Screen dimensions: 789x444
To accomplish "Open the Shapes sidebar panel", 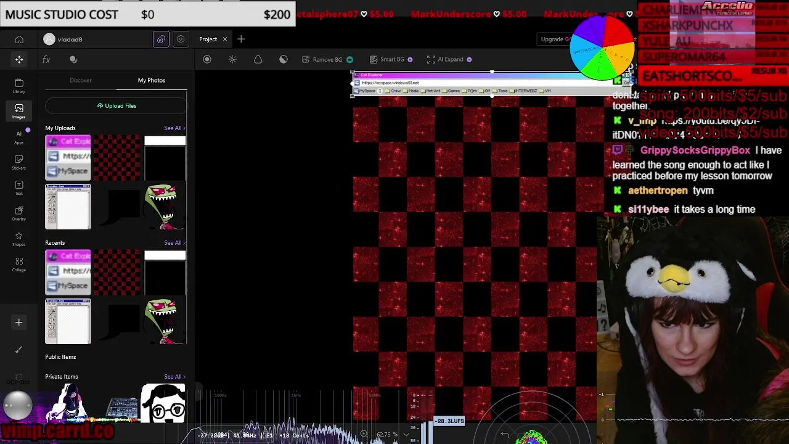I will pos(19,239).
